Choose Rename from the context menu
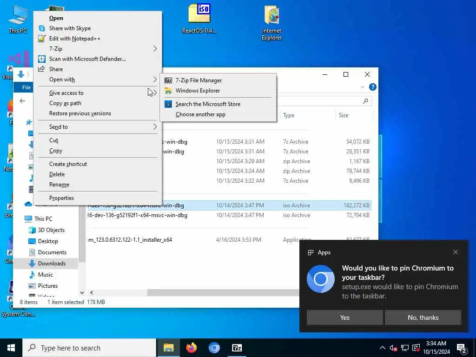The width and height of the screenshot is (476, 357). click(x=59, y=185)
